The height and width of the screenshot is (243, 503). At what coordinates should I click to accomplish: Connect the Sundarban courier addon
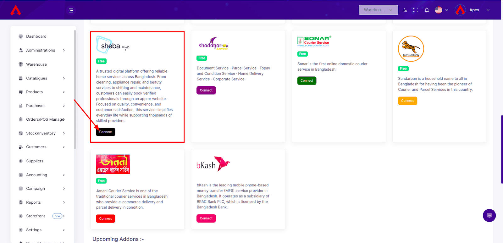click(x=407, y=101)
